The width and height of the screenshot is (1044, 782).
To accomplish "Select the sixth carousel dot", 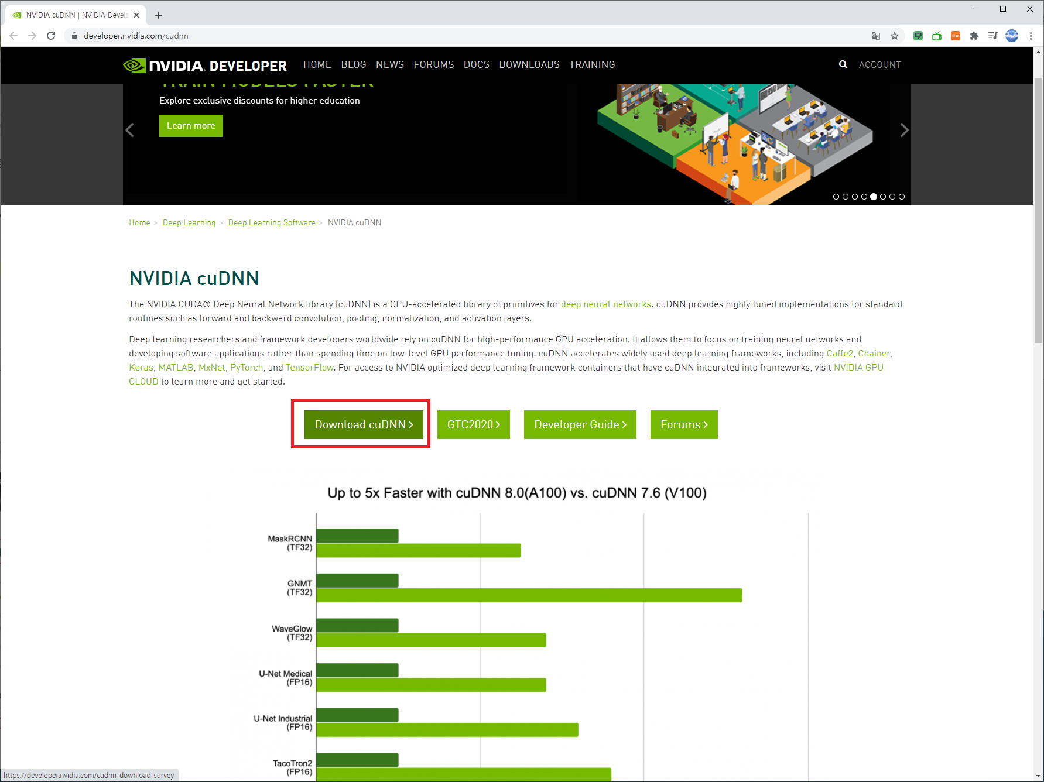I will (883, 197).
